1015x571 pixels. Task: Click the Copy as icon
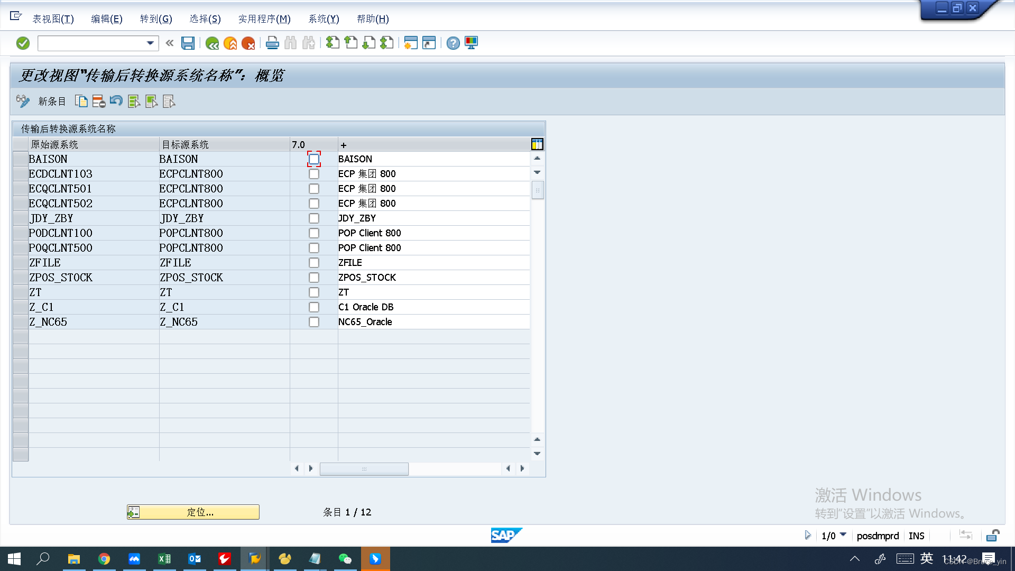[x=81, y=102]
